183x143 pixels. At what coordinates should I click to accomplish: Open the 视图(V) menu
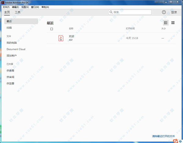25,7
